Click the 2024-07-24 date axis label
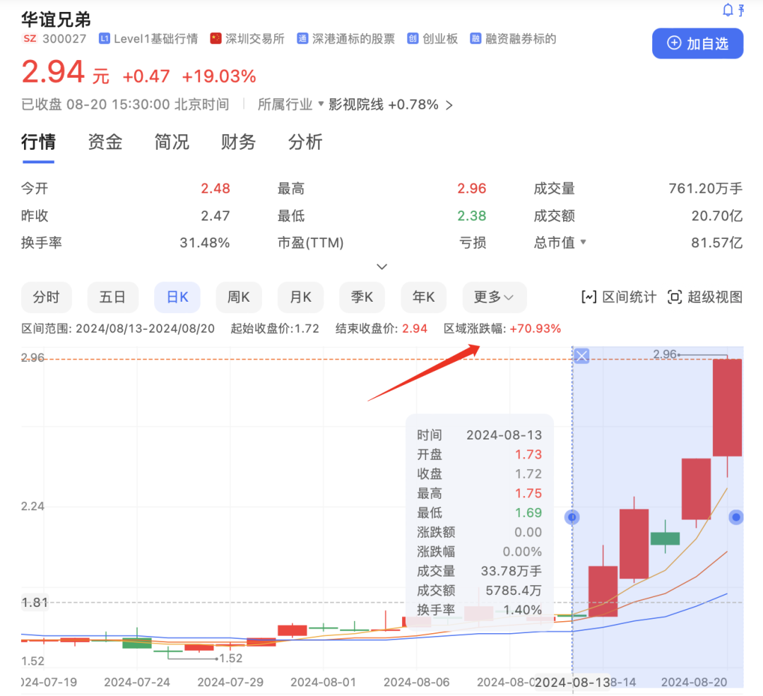The width and height of the screenshot is (763, 696). [x=137, y=683]
